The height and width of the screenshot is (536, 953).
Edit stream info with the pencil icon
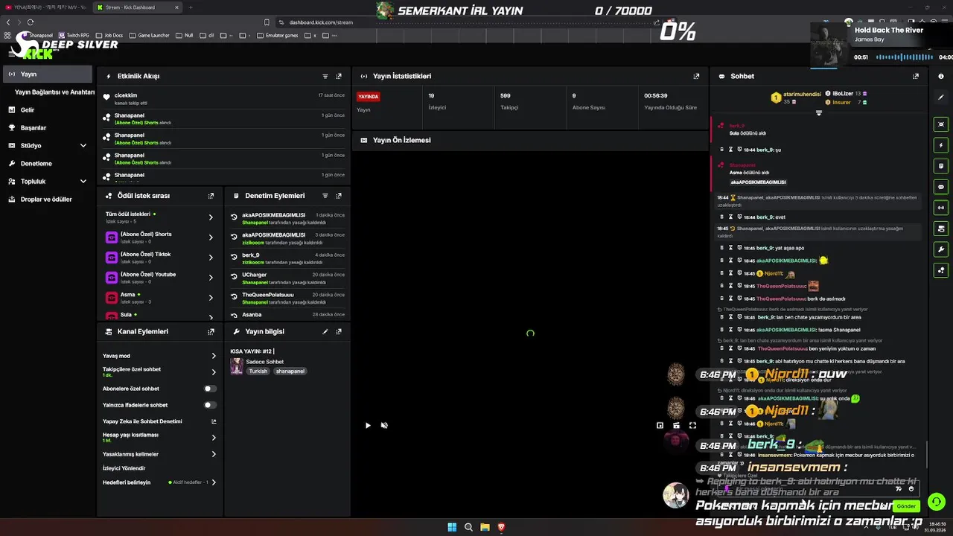point(325,331)
